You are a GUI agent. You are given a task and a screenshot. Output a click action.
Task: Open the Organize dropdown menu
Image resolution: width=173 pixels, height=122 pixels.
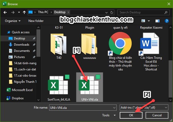(x=12, y=21)
